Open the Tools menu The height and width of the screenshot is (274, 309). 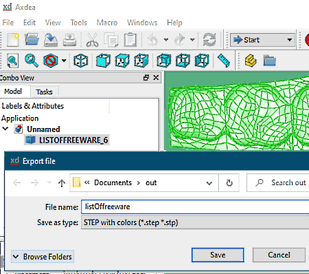pyautogui.click(x=78, y=23)
